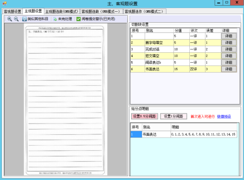Open 详细 button for row 1
This screenshot has height=180, width=244.
click(x=229, y=36)
